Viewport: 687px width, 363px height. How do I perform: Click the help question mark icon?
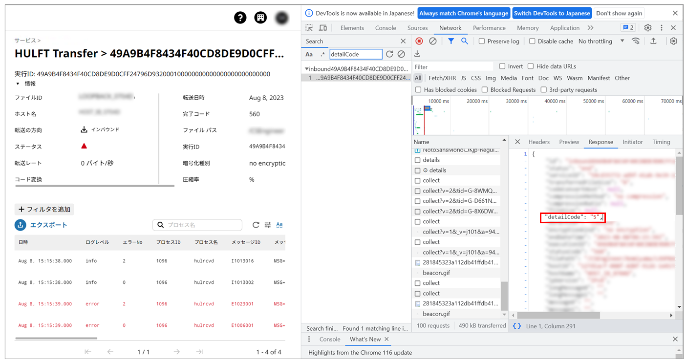click(x=240, y=18)
